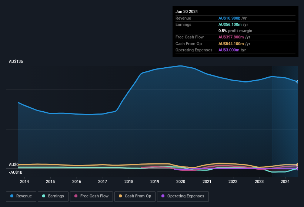Click the purple Operating Expenses endpoint marker

click(298, 169)
